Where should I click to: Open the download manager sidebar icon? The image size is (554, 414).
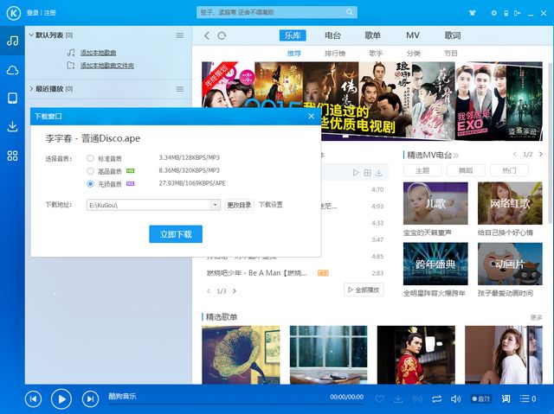tap(12, 126)
